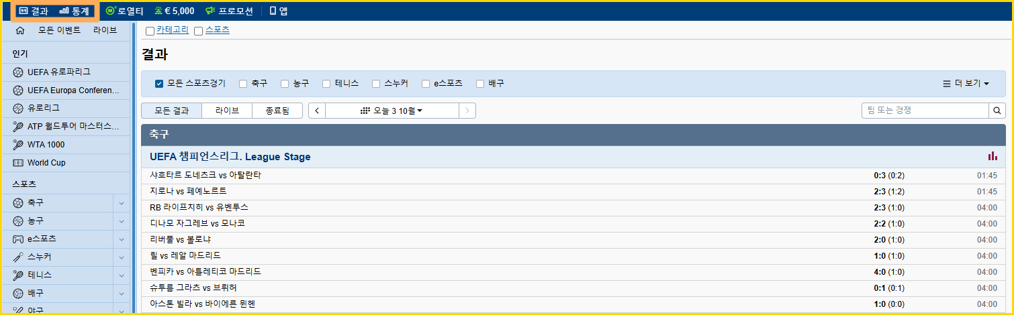This screenshot has width=1014, height=315.
Task: Click tennis icon beside WTA 1000
Action: point(18,144)
